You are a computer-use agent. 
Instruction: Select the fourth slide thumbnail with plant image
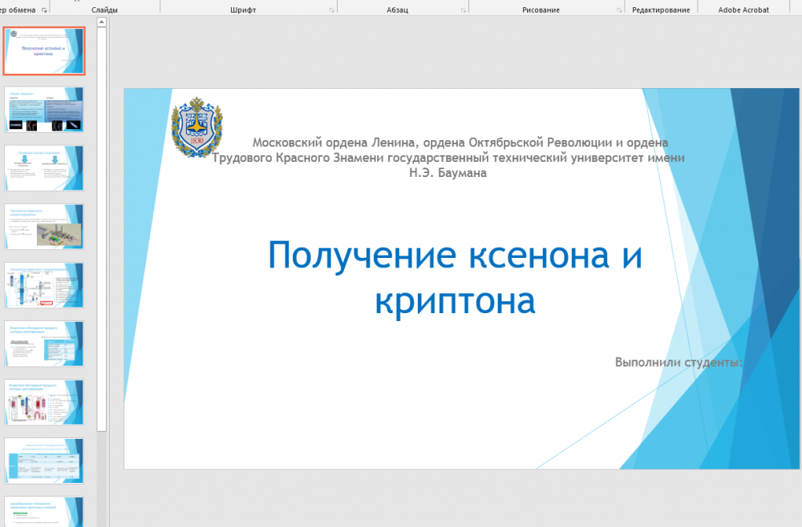[44, 227]
